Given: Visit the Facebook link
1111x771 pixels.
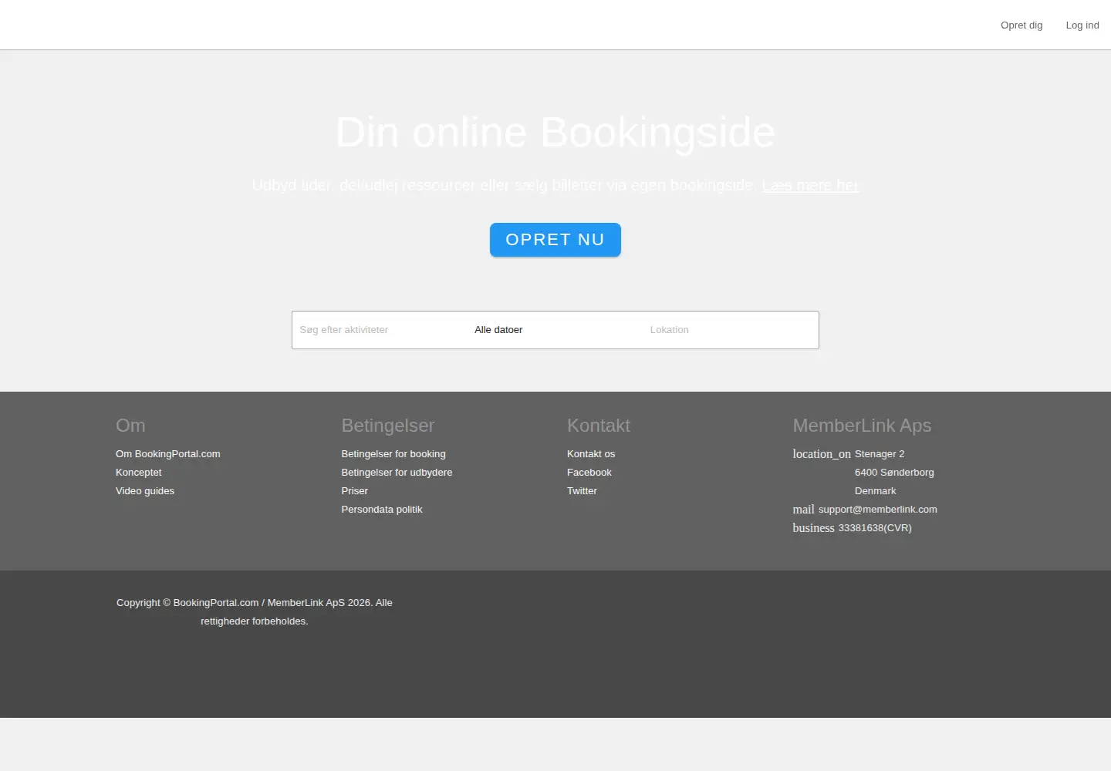Looking at the screenshot, I should coord(589,473).
